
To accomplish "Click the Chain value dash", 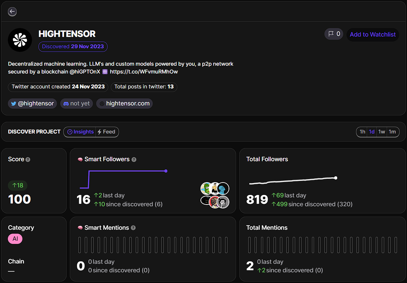I will [x=11, y=271].
